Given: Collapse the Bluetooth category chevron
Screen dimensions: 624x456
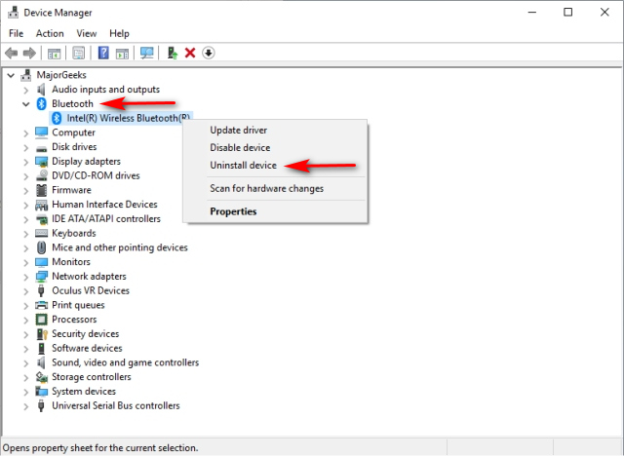Looking at the screenshot, I should (x=26, y=104).
